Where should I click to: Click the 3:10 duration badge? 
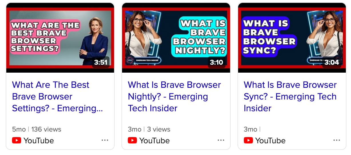216,62
